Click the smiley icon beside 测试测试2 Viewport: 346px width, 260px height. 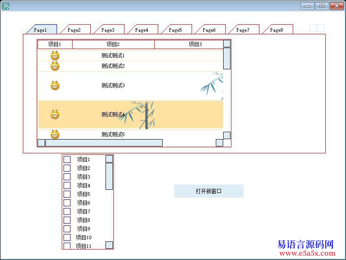[55, 66]
